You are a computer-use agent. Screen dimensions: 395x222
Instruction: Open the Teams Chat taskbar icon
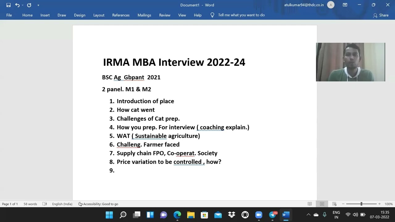point(164,215)
